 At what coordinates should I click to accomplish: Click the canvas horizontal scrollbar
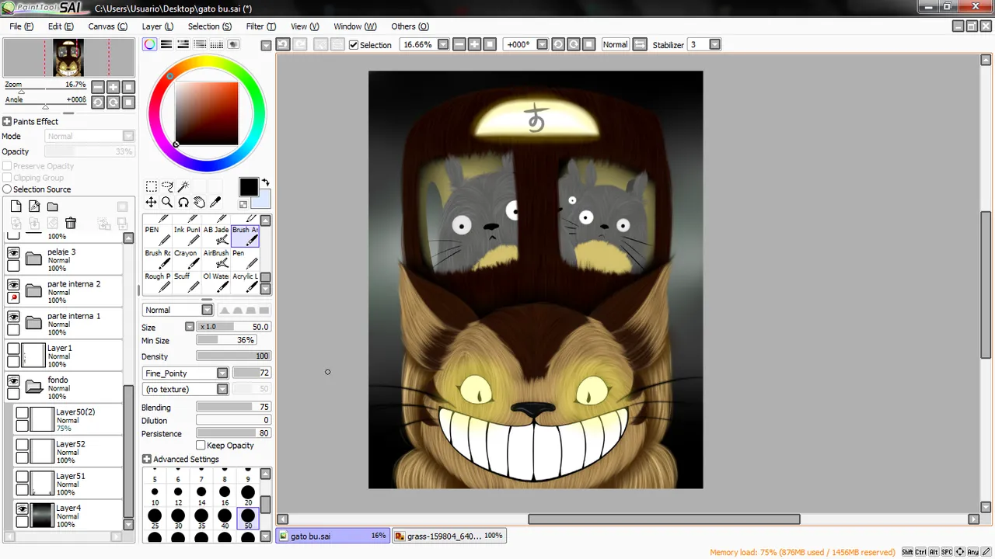(664, 519)
